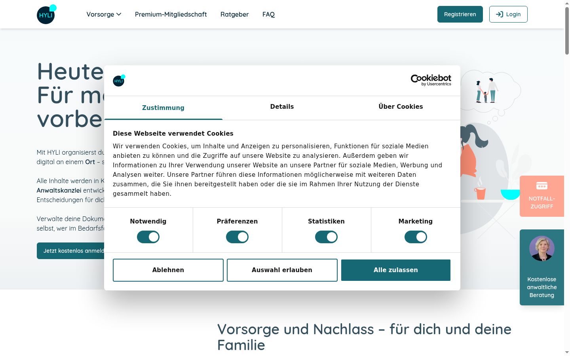The height and width of the screenshot is (356, 570).
Task: Open the Cookiebot by Usercentrics logo link
Action: pyautogui.click(x=431, y=80)
